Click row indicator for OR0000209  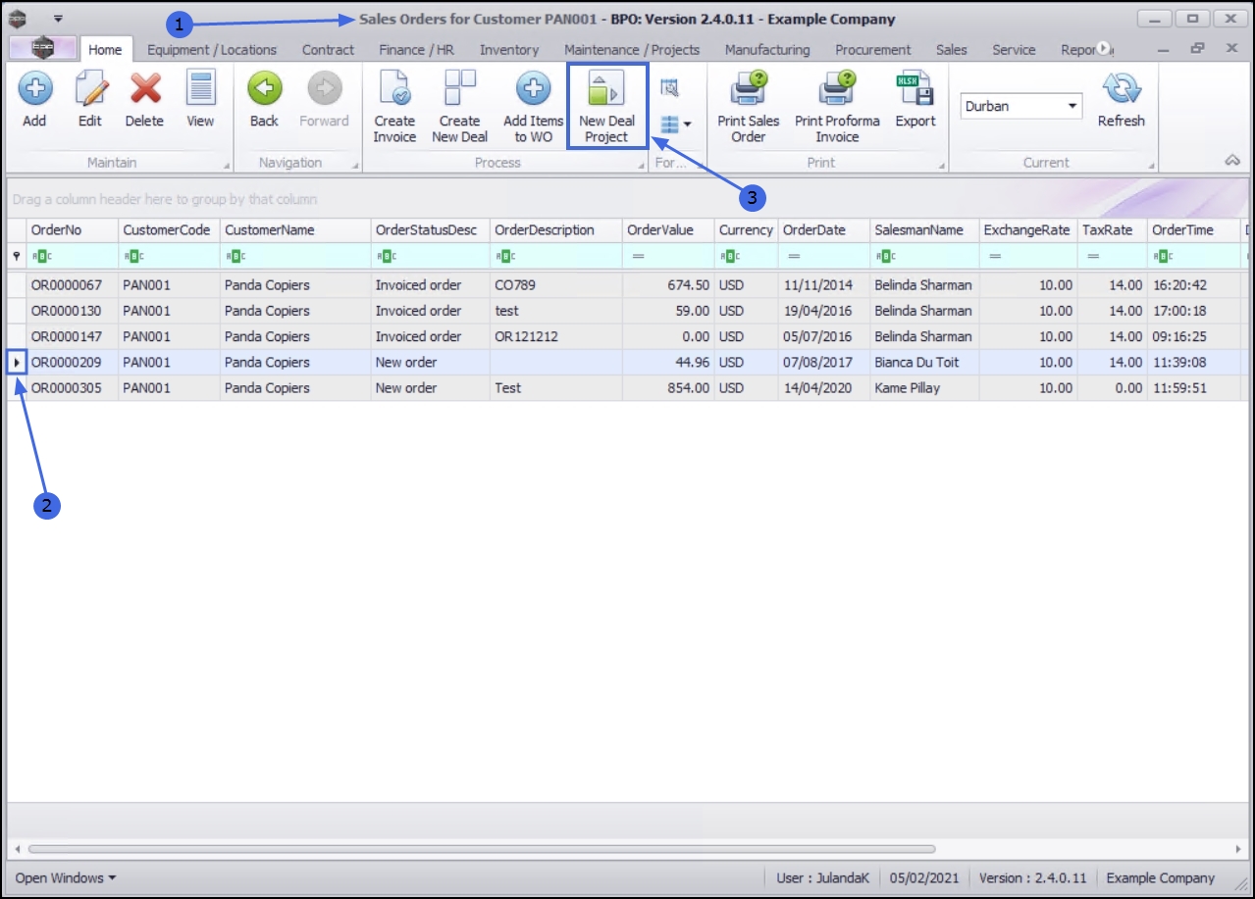[17, 362]
